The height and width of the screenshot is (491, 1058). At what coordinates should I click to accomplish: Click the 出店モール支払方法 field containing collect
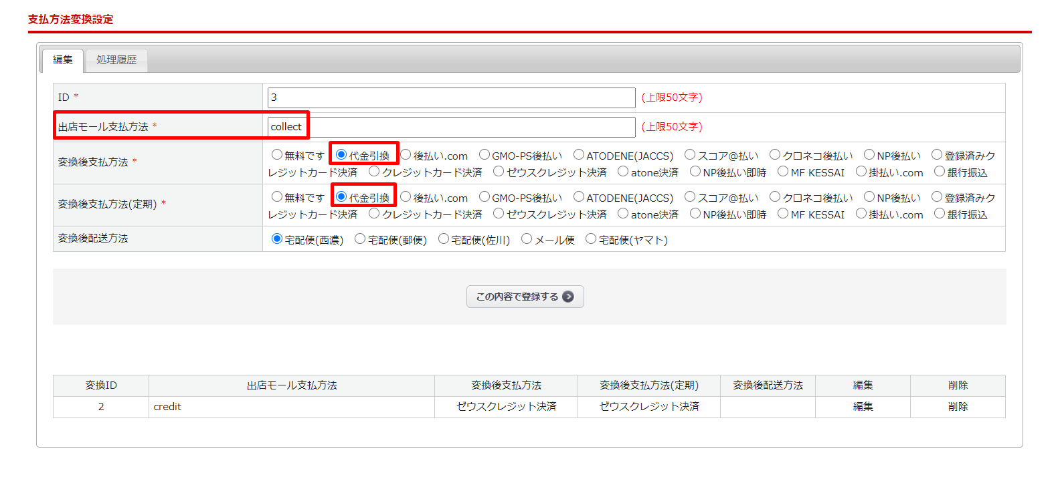click(451, 127)
